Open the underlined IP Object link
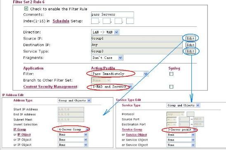This screenshot has height=150, width=226. (x=24, y=134)
